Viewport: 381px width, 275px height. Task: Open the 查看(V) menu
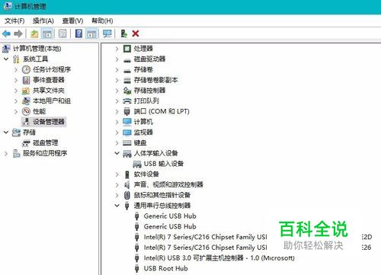point(72,21)
